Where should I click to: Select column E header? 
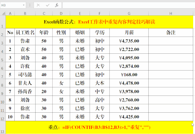click(x=80, y=13)
